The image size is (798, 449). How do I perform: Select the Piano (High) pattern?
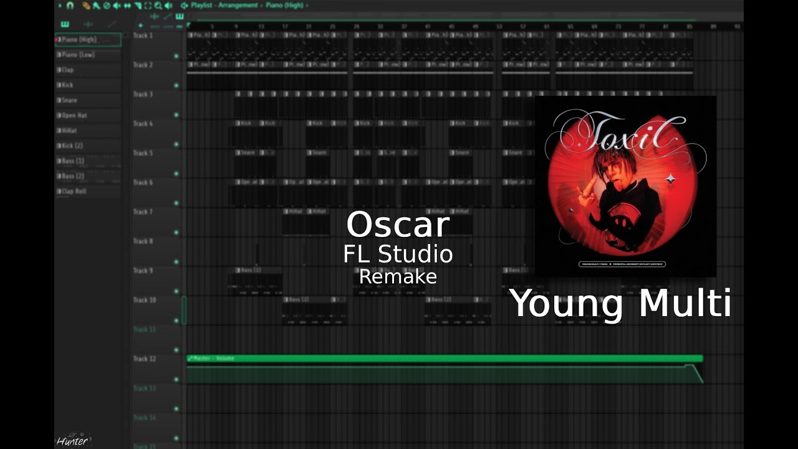click(x=89, y=39)
